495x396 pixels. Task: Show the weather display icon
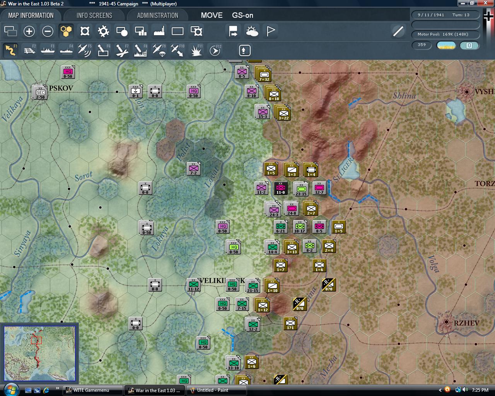tap(252, 31)
